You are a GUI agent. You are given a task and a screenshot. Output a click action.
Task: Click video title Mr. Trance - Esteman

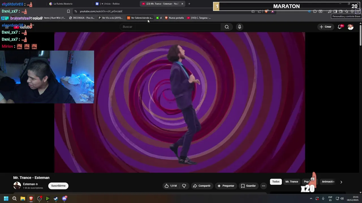[31, 178]
